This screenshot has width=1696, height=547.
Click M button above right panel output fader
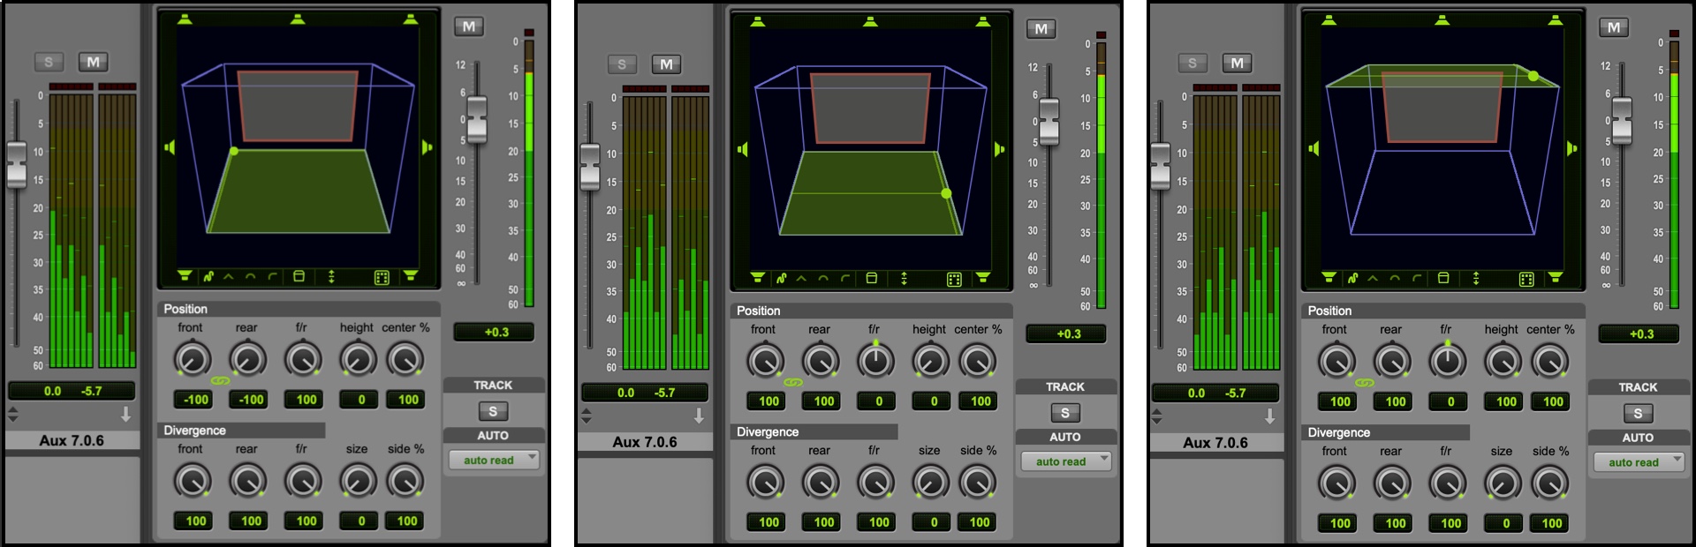click(1613, 27)
